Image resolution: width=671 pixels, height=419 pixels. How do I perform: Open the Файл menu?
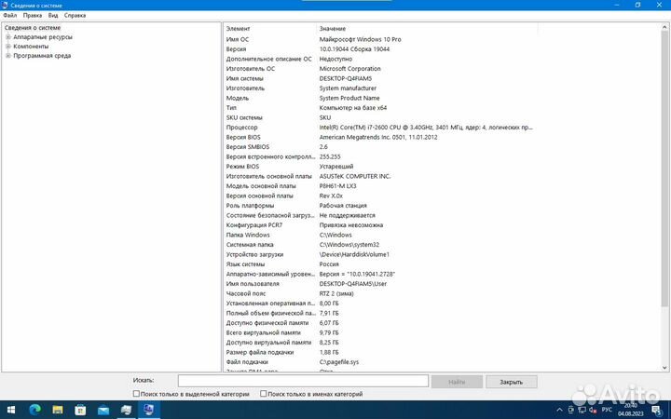coord(10,16)
